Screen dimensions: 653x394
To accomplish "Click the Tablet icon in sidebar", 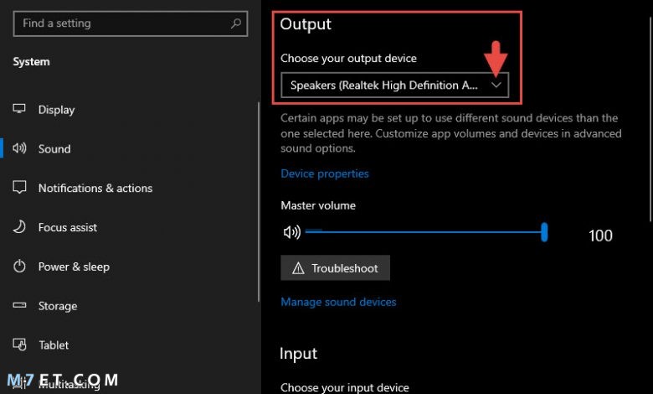I will [19, 345].
